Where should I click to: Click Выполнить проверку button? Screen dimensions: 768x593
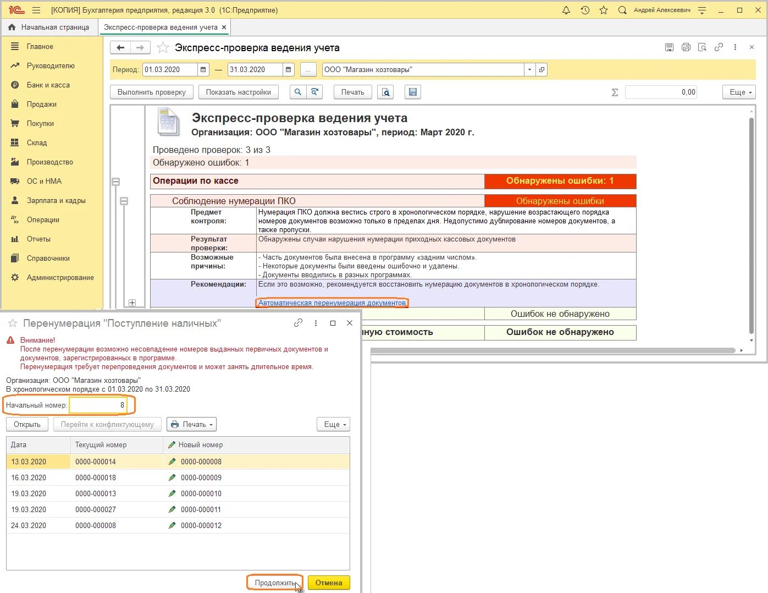[152, 92]
